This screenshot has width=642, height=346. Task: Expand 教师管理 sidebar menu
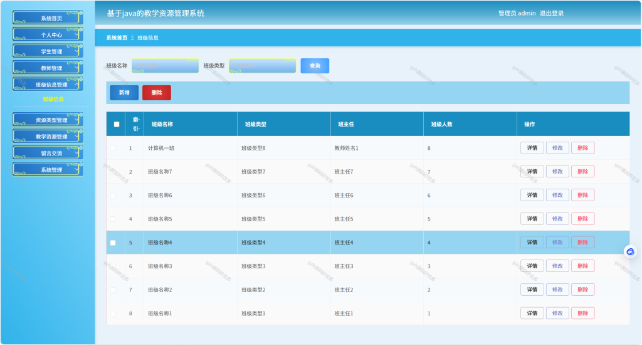click(48, 68)
